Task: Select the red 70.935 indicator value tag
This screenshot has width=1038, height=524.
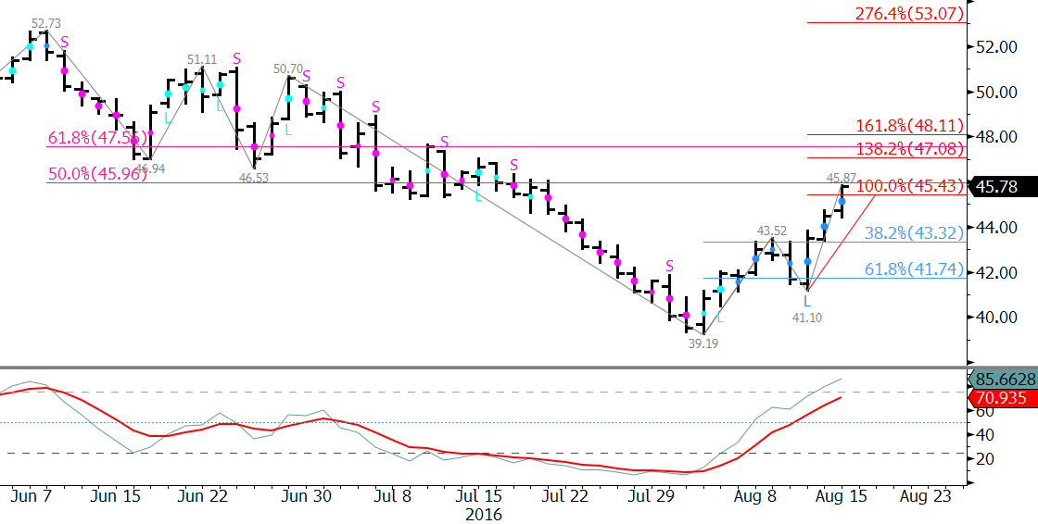Action: [1002, 398]
